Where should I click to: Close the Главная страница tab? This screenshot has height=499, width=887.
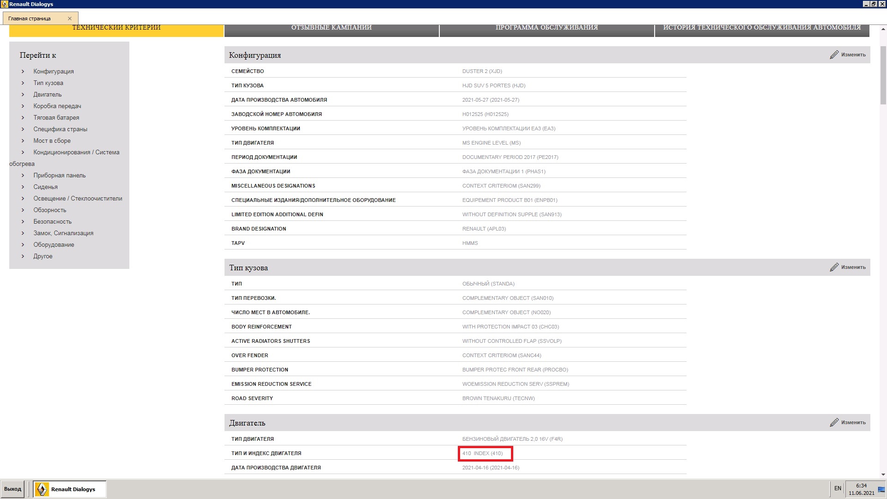click(70, 18)
